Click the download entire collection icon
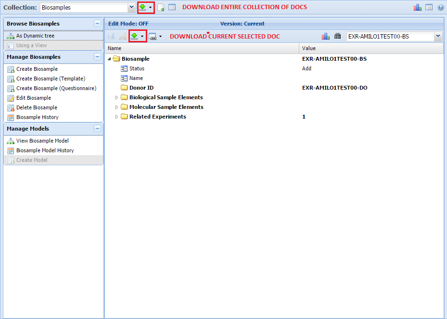 pyautogui.click(x=143, y=7)
